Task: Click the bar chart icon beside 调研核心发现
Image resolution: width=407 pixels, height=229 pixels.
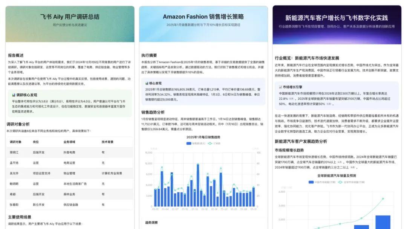Action: 14,95
